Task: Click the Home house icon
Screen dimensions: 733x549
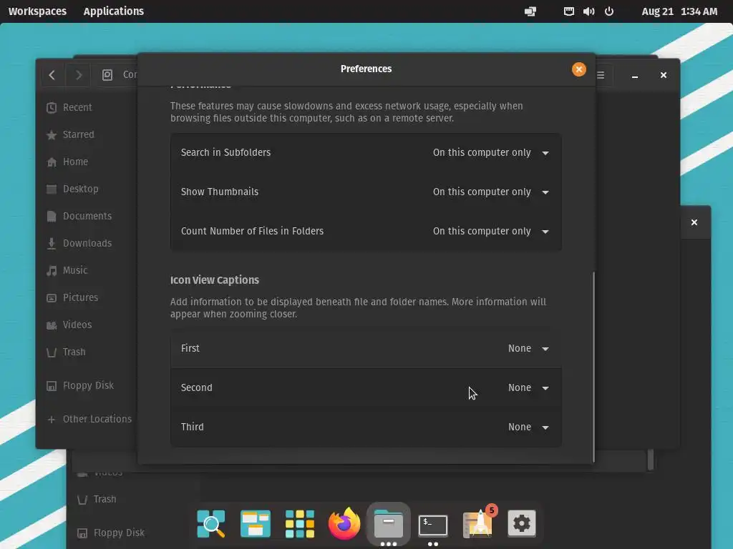Action: point(52,162)
